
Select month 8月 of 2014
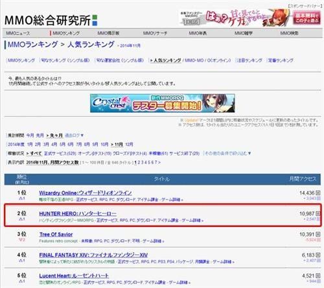87,145
